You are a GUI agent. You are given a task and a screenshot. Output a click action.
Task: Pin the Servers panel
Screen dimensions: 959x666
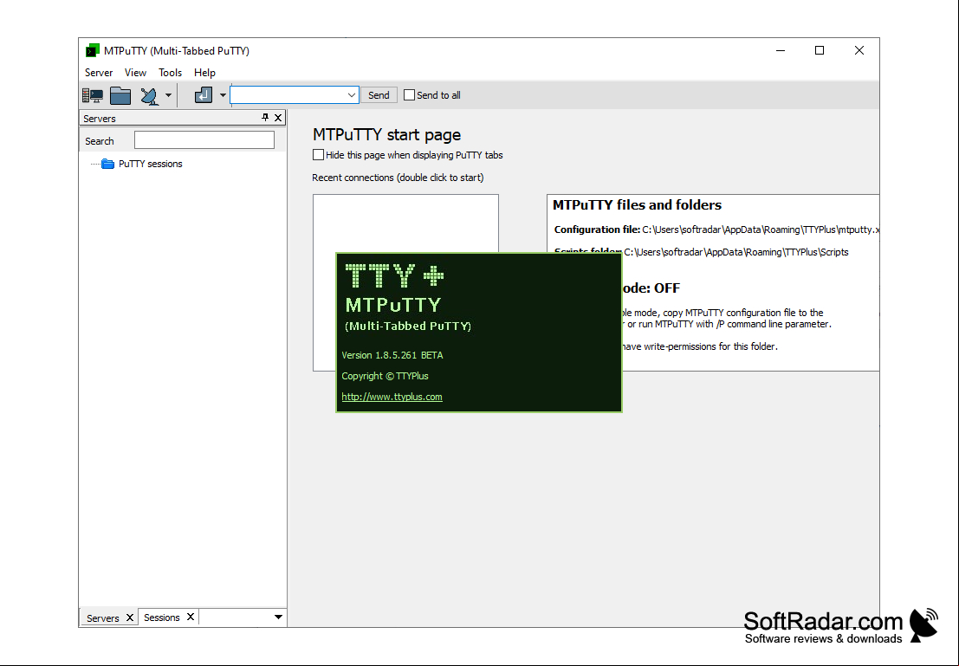click(265, 118)
